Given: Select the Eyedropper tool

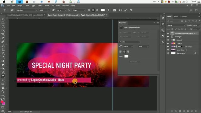Looking at the screenshot, I should tap(3, 38).
